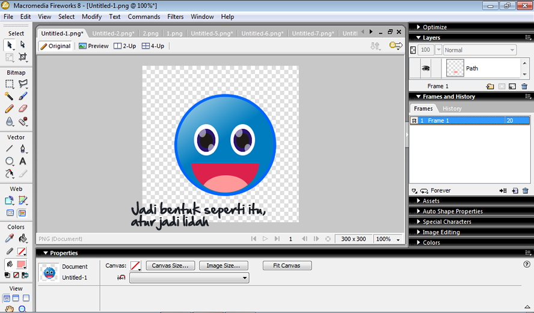The width and height of the screenshot is (534, 313).
Task: Open the Filters menu
Action: click(x=176, y=17)
